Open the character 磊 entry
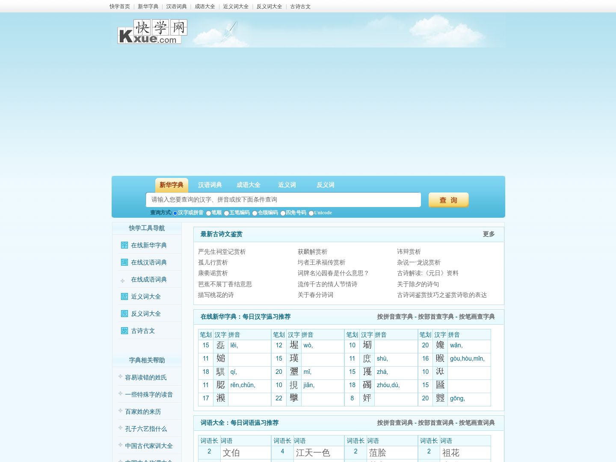Screen dimensions: 616x462 click(x=221, y=345)
